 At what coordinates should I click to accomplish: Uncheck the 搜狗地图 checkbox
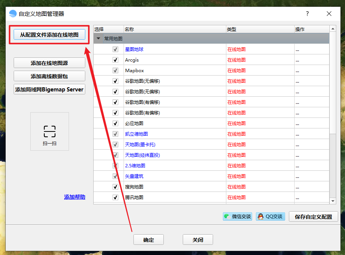115,187
